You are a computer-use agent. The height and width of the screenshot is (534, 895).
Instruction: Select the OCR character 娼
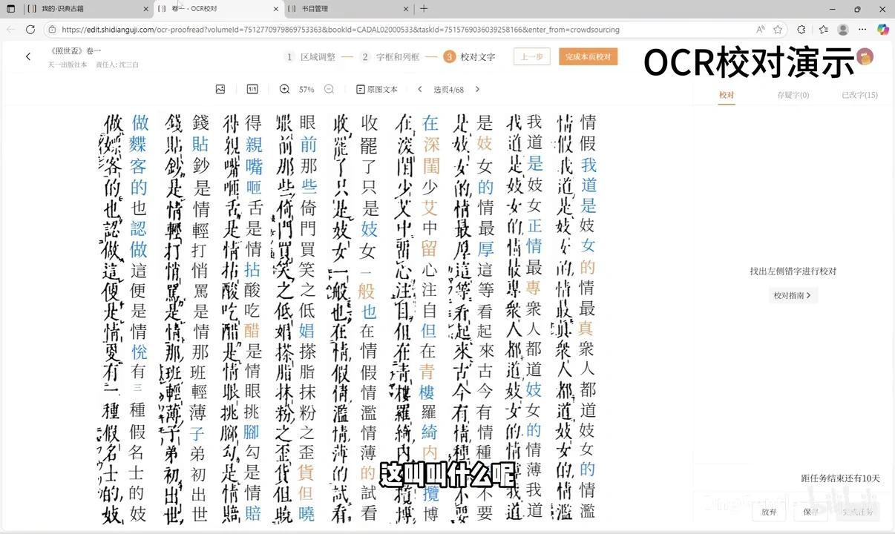tap(306, 332)
